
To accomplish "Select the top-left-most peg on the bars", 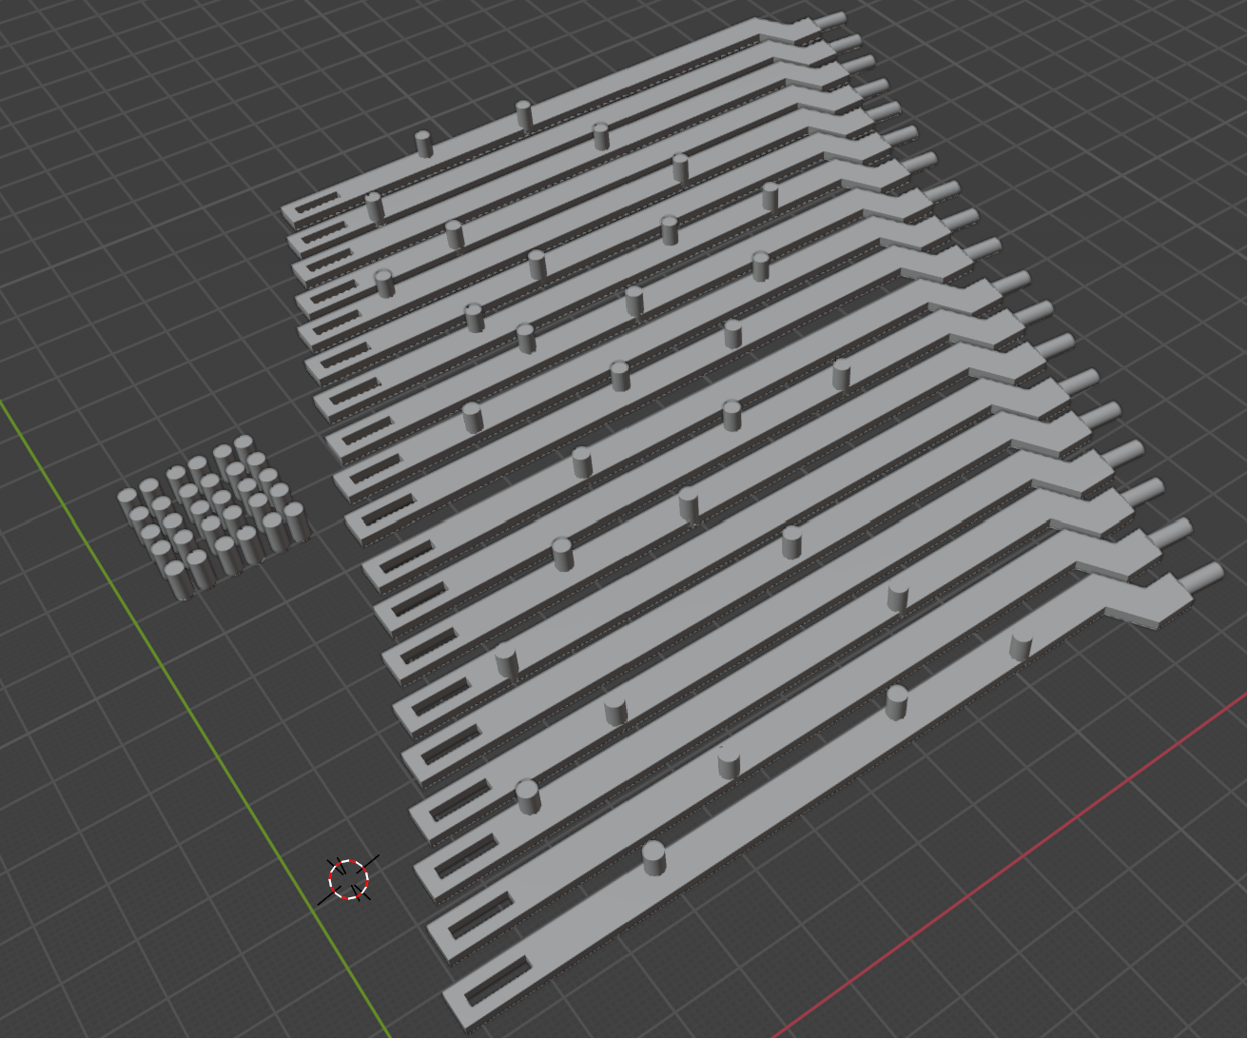I will pyautogui.click(x=424, y=144).
